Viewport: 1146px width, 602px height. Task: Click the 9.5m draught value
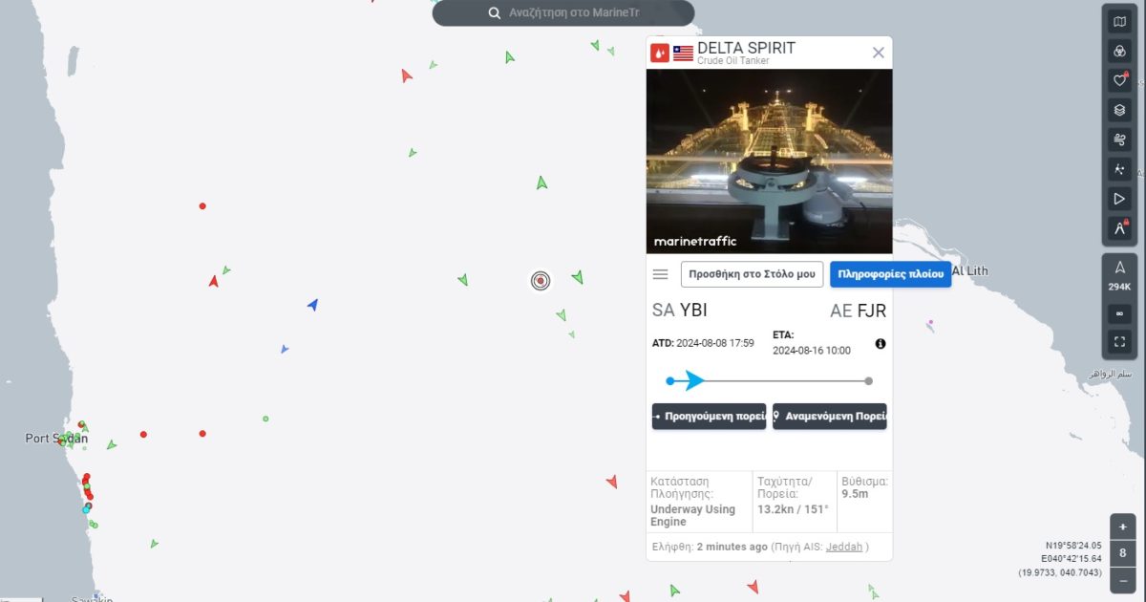click(x=856, y=494)
